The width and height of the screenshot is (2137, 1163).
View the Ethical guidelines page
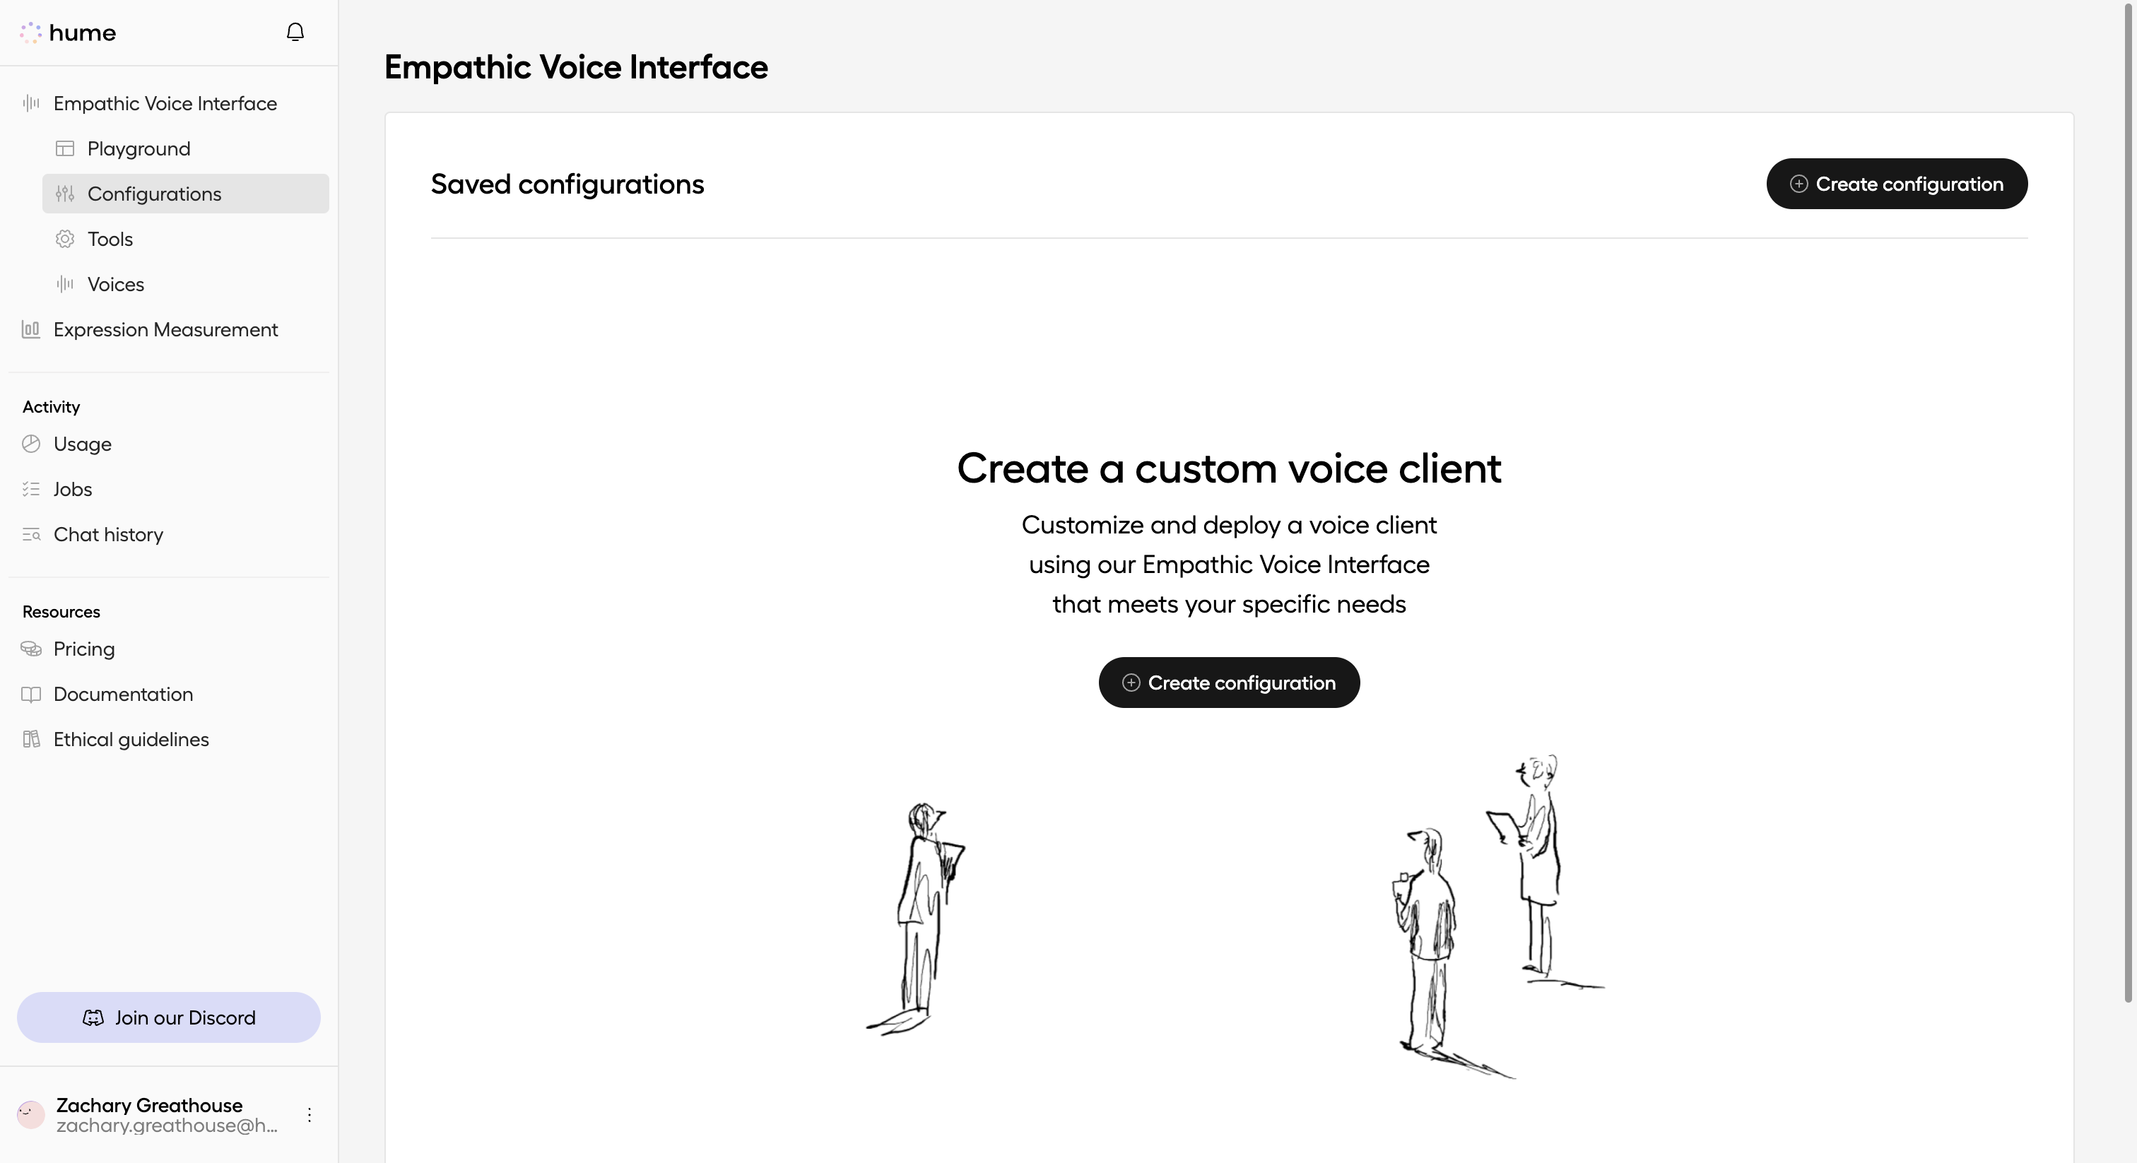tap(131, 739)
